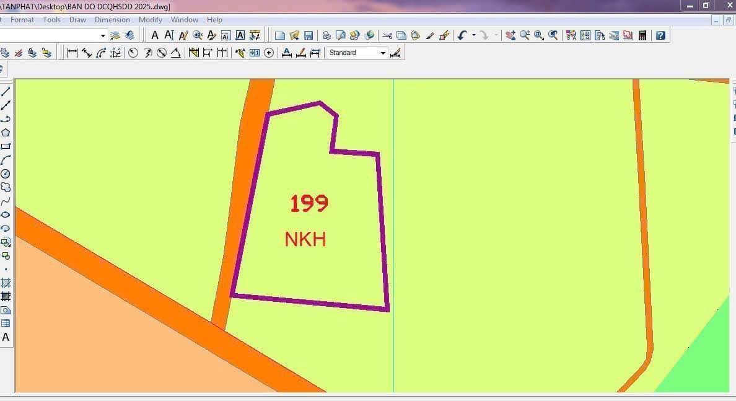Click the Multiline Text A tool in left toolbar
The width and height of the screenshot is (736, 401).
6,338
